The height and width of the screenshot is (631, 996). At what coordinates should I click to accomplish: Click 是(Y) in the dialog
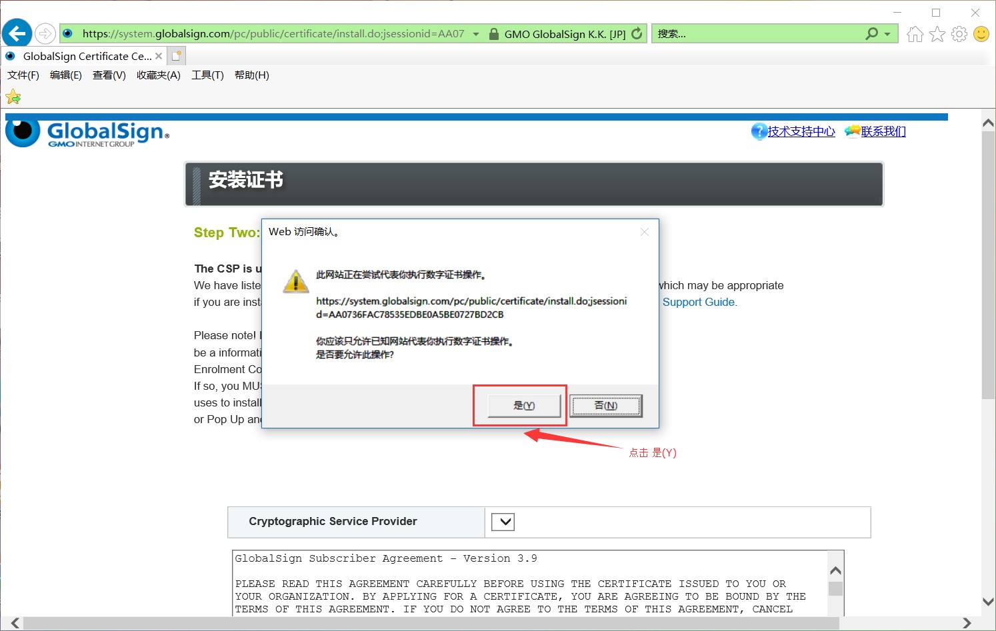click(524, 406)
